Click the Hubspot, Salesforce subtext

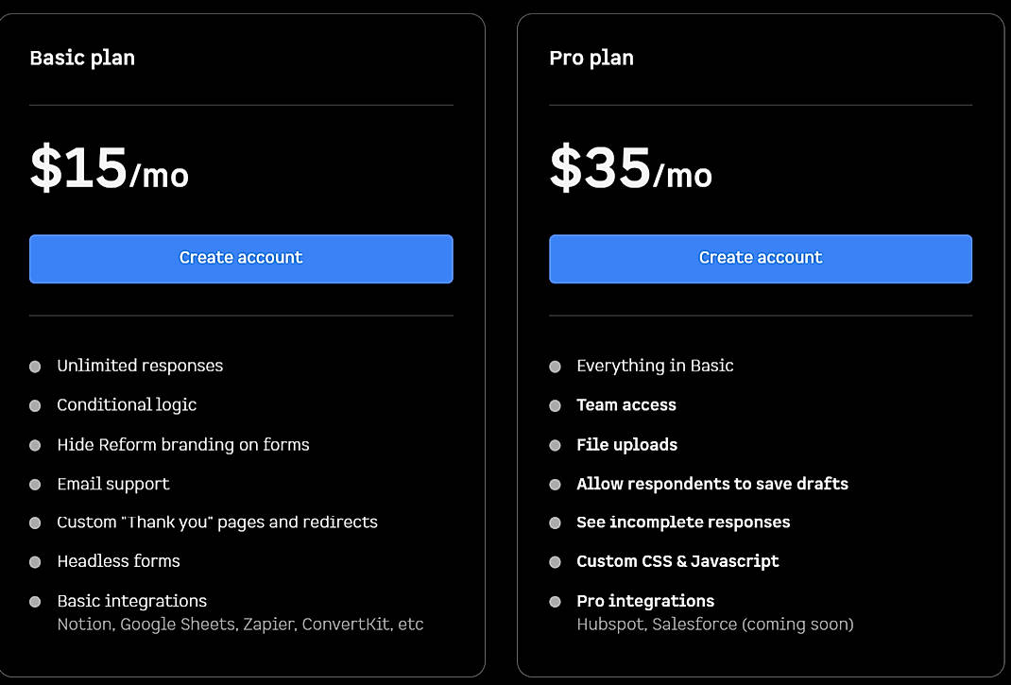pyautogui.click(x=715, y=625)
